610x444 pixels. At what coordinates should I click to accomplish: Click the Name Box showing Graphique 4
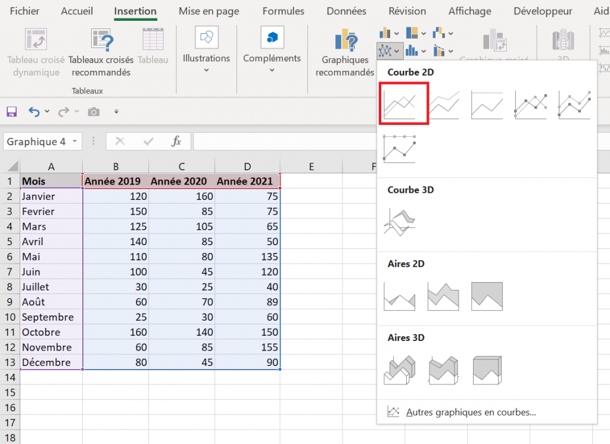pos(36,141)
